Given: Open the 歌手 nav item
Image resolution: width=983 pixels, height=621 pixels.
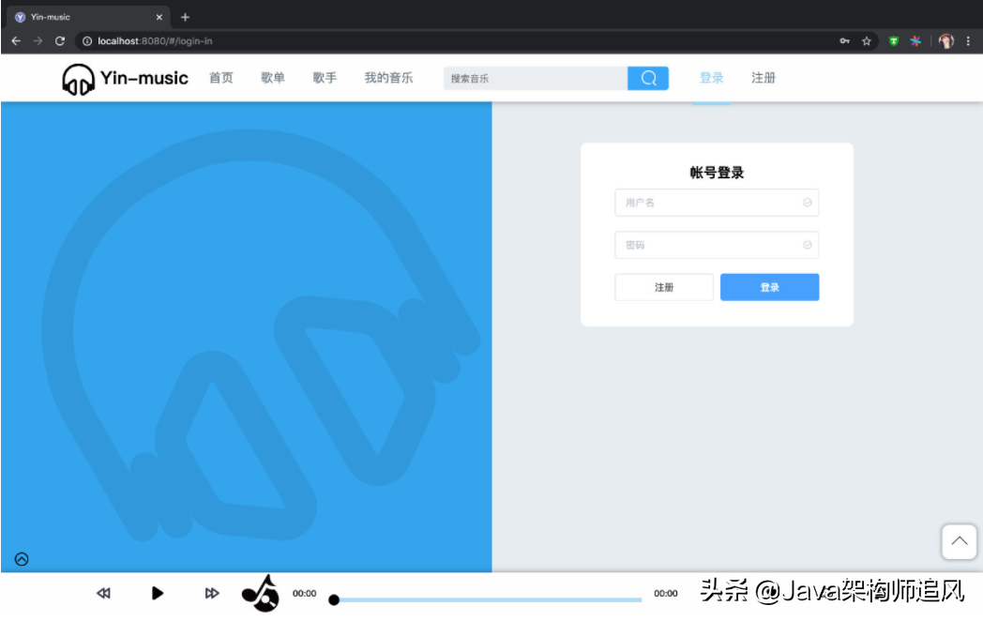Looking at the screenshot, I should click(325, 78).
